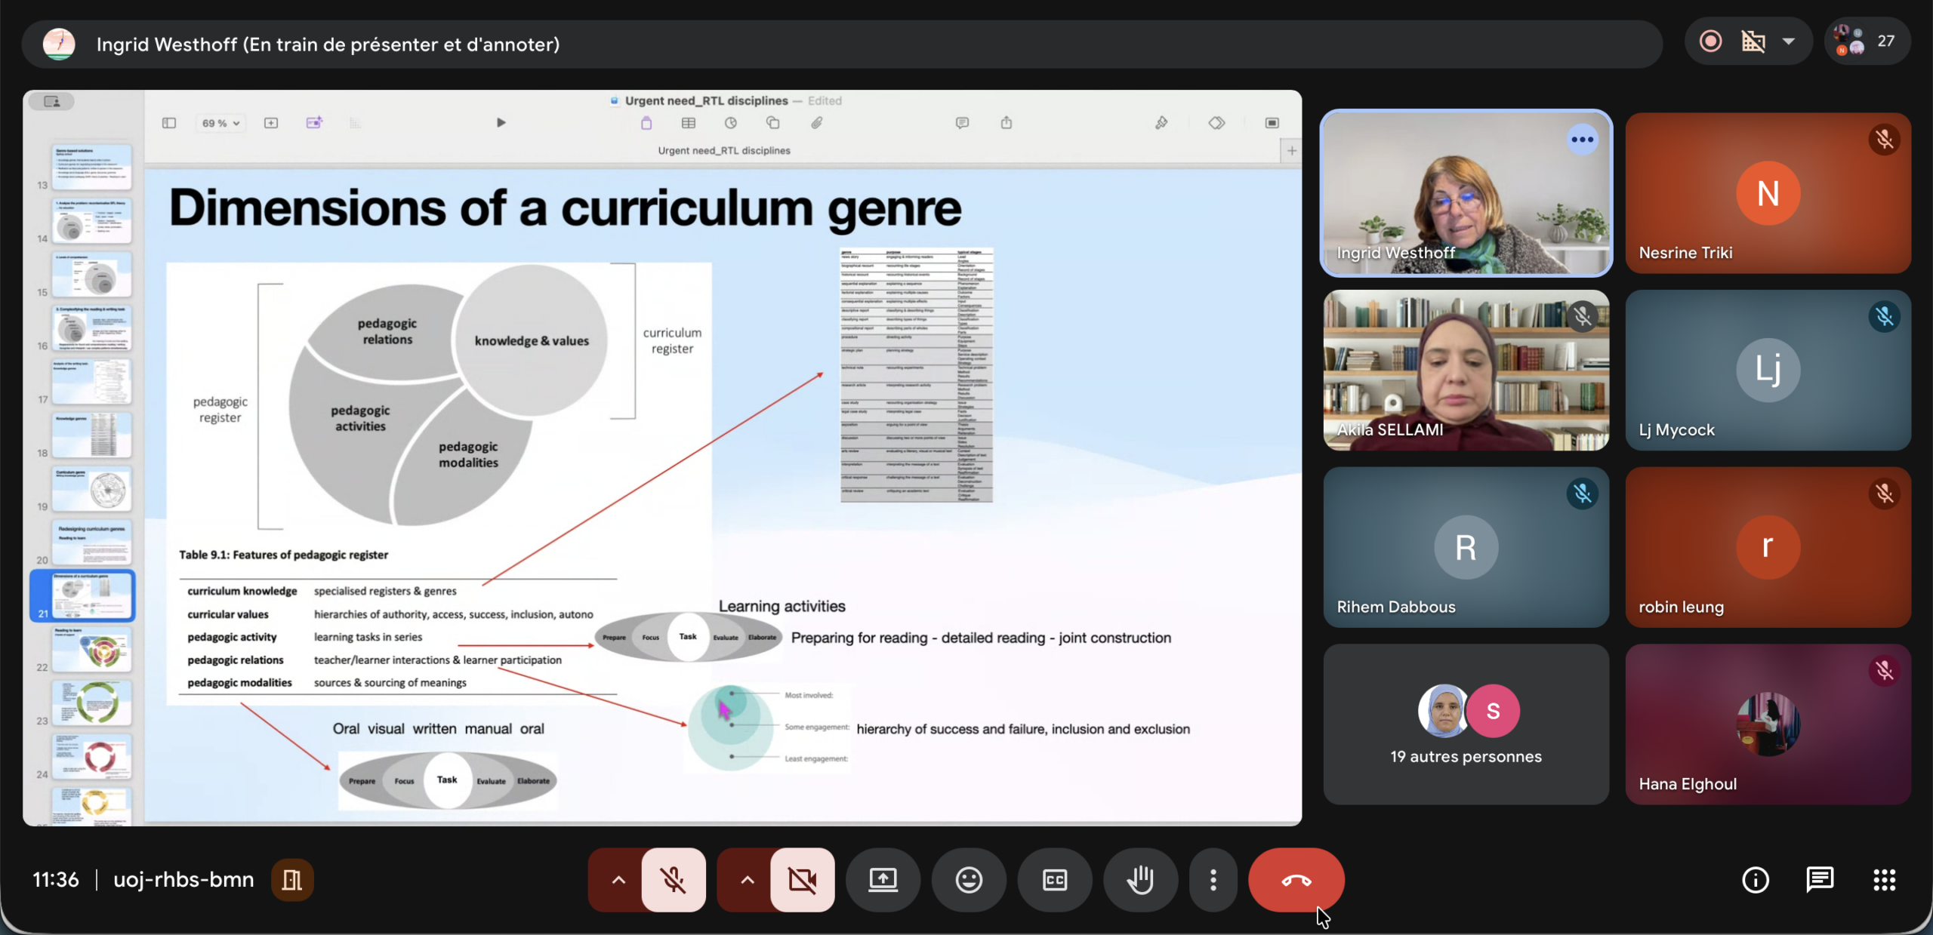Leave call with red hang-up button
1933x935 pixels.
click(x=1296, y=880)
